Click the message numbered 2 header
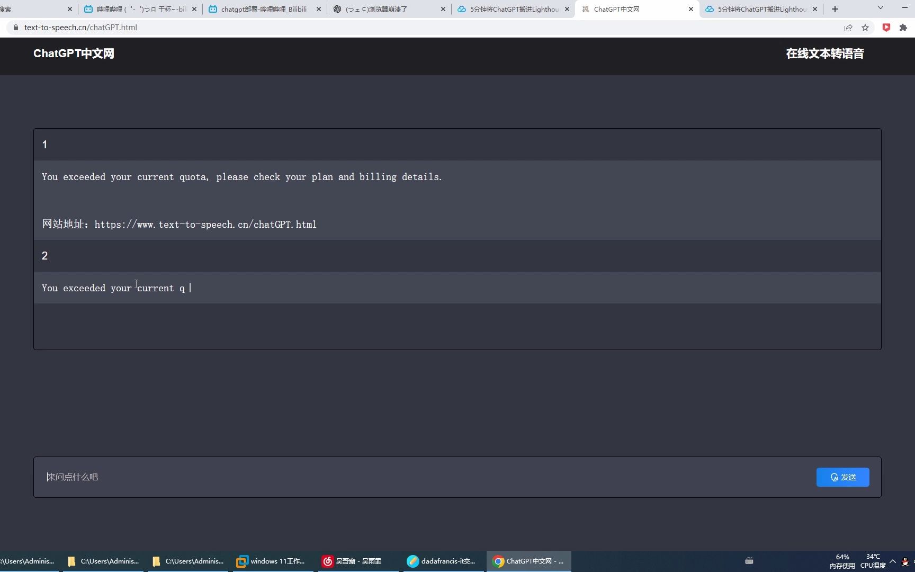This screenshot has height=572, width=915. [x=457, y=256]
